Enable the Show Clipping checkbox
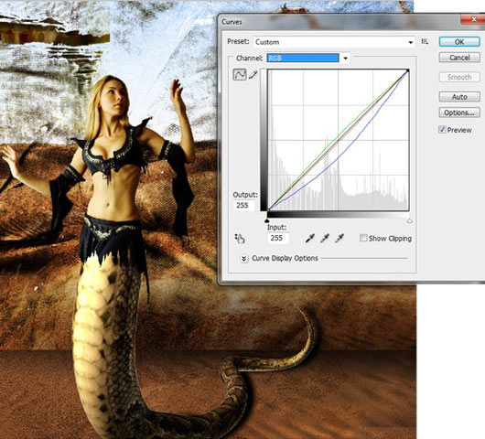 (363, 238)
